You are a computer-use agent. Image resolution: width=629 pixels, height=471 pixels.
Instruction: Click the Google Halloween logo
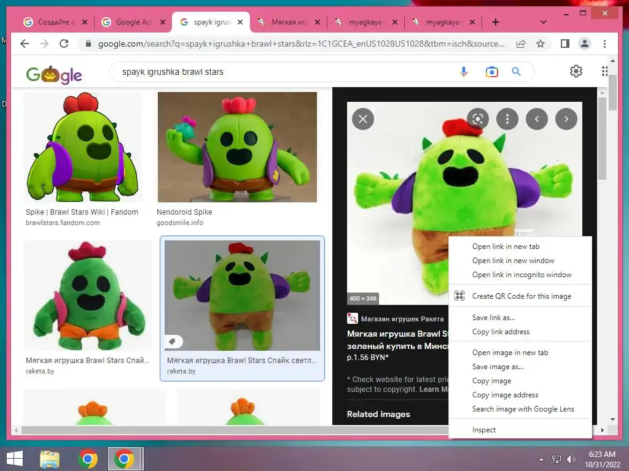(x=54, y=74)
